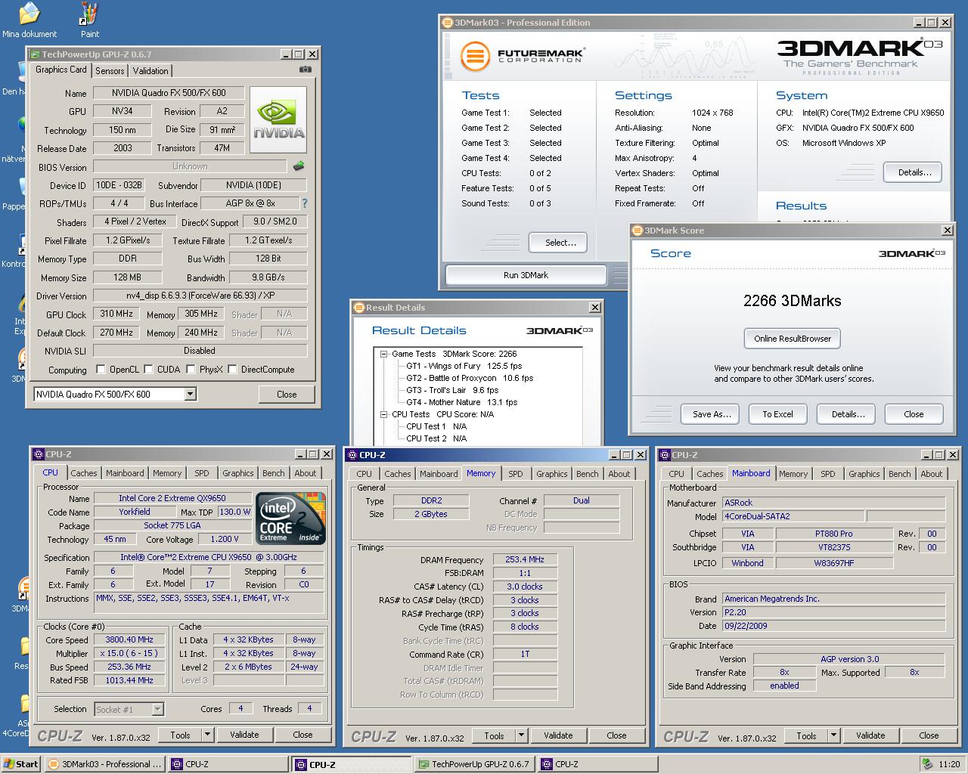Click Validate in the left CPU-Z window
This screenshot has width=968, height=774.
[244, 735]
